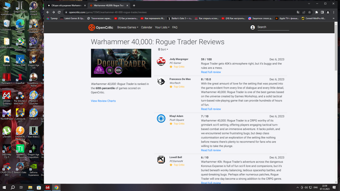Screen dimensions: 340x191
Task: Read full PC Gamer review
Action: click(x=211, y=72)
